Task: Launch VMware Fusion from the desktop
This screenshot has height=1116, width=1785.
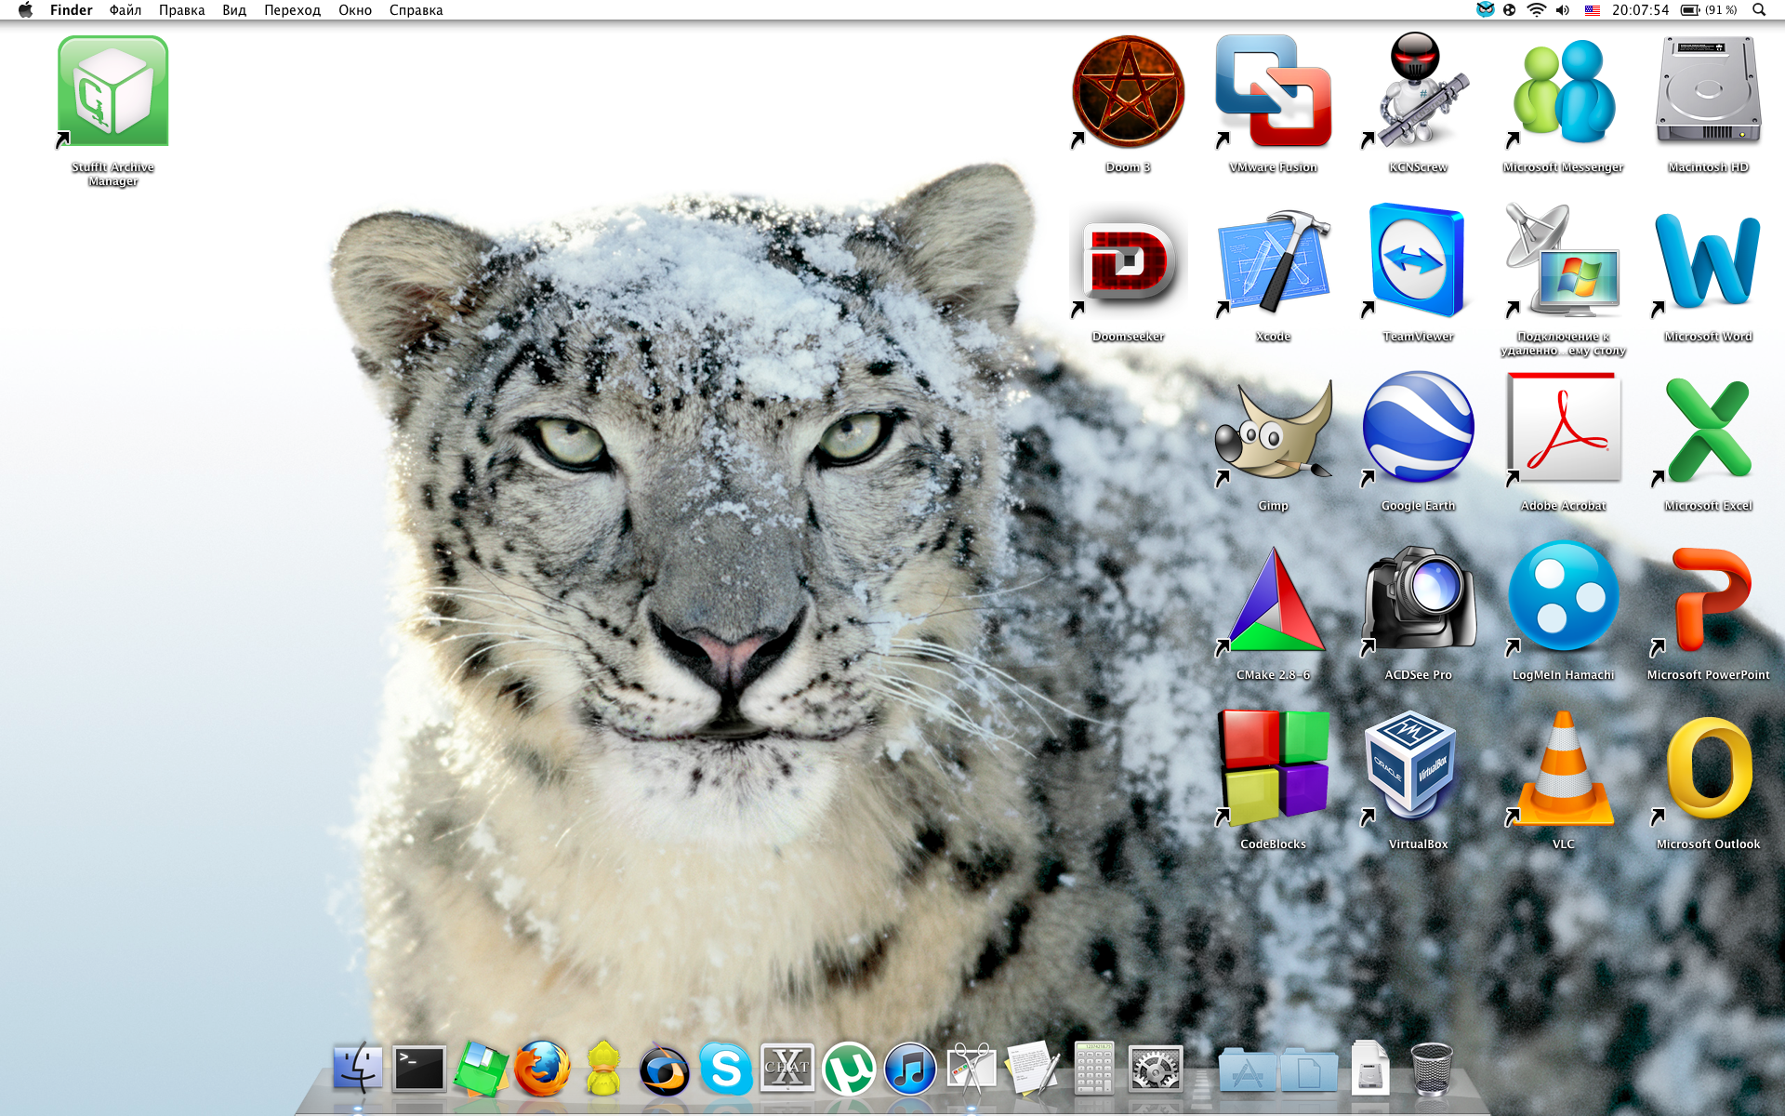Action: click(x=1273, y=93)
